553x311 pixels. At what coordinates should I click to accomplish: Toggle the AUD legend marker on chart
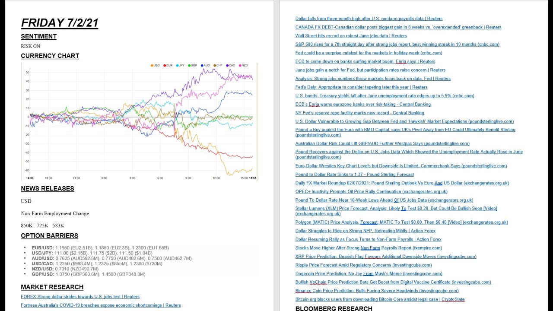[x=205, y=65]
